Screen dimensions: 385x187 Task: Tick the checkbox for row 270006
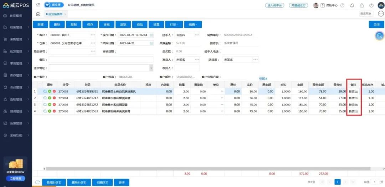coord(40,111)
